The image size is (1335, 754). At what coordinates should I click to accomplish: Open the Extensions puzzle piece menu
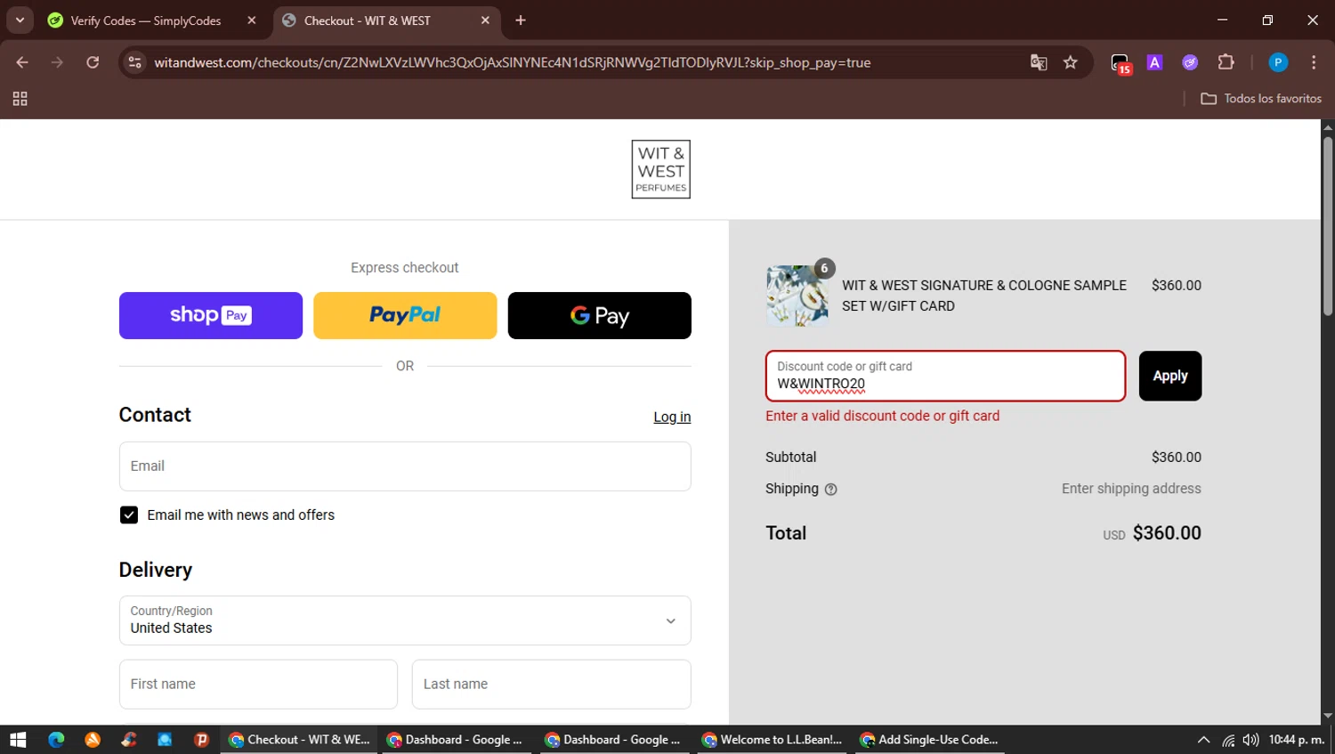(x=1226, y=62)
